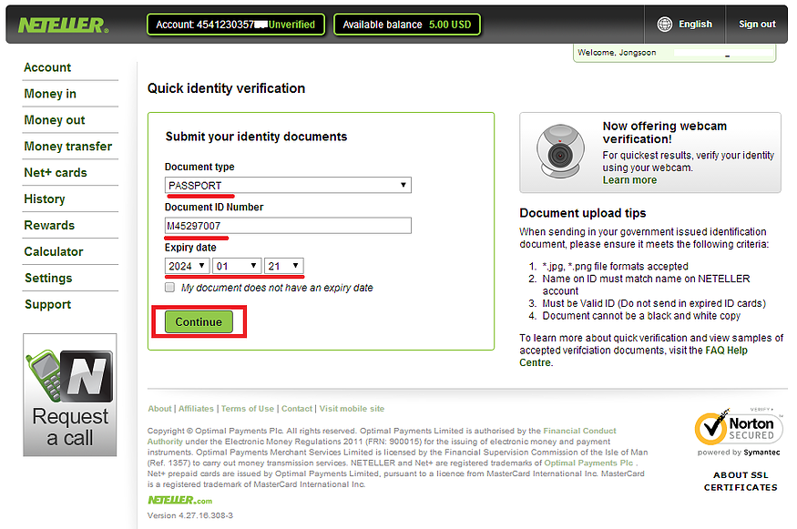797x529 pixels.
Task: Open the Support page
Action: (47, 304)
